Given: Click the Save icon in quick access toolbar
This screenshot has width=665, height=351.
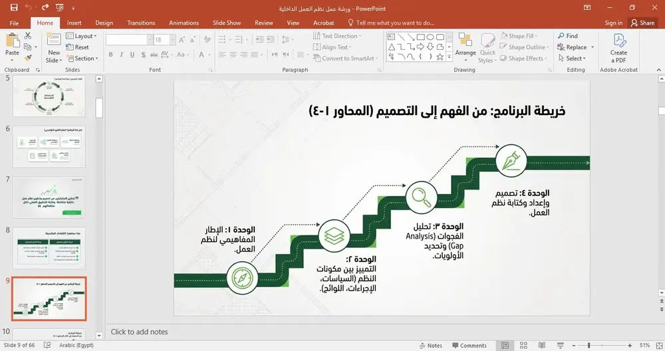Looking at the screenshot, I should 14,7.
